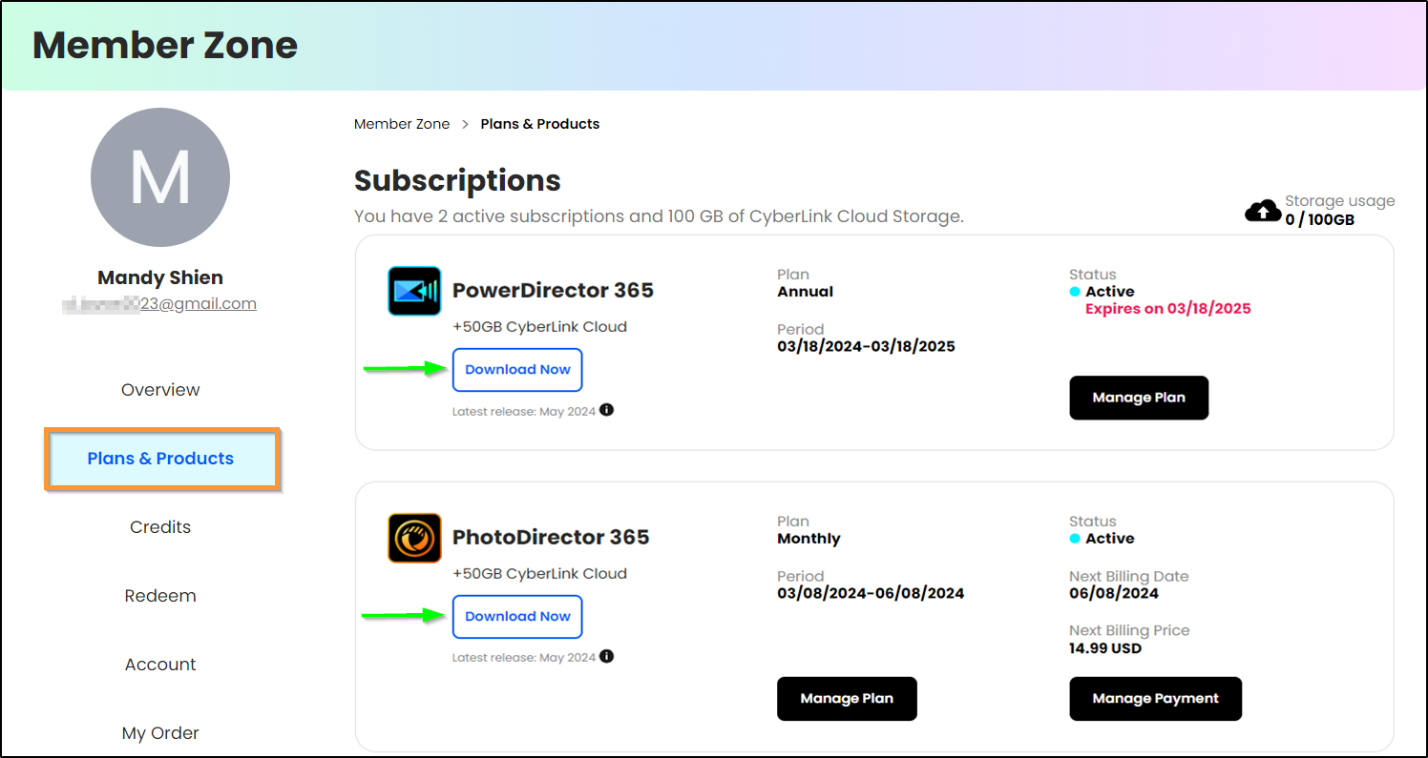
Task: Open info icon beside PowerDirector latest release
Action: [606, 410]
